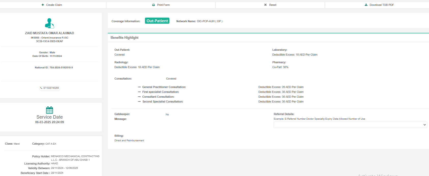Click the download icon for TOB PDF
429x176 pixels.
(366, 5)
